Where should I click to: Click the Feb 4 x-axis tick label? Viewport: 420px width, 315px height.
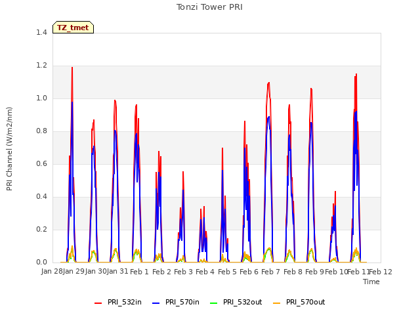(x=205, y=272)
